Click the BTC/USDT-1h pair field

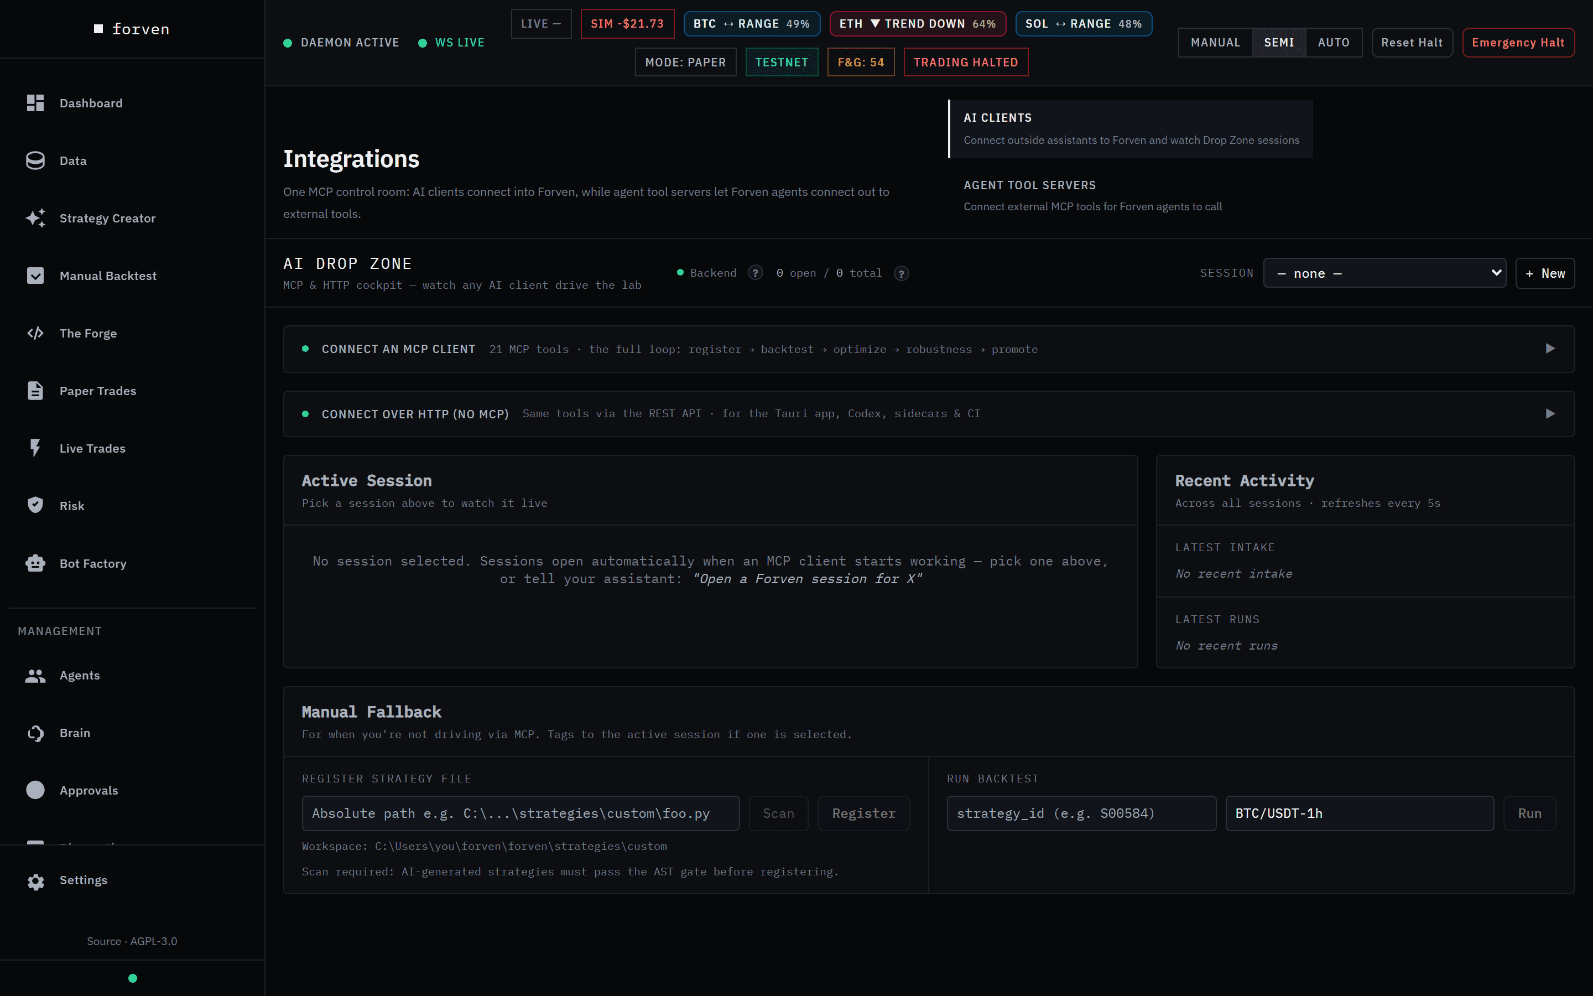1360,813
